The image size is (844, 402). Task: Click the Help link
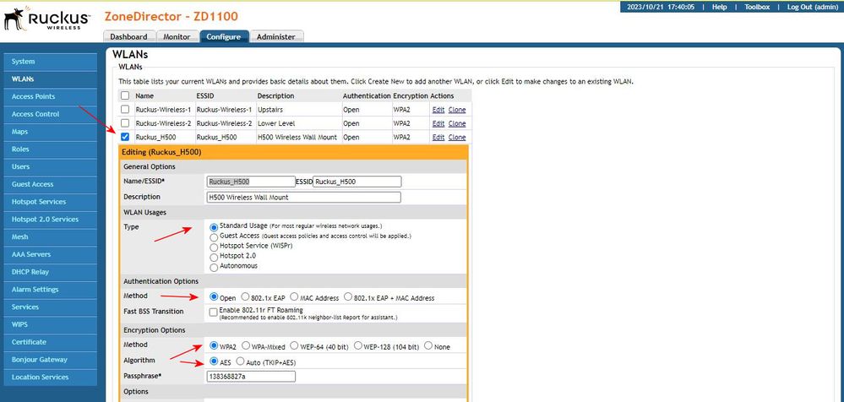(x=719, y=7)
